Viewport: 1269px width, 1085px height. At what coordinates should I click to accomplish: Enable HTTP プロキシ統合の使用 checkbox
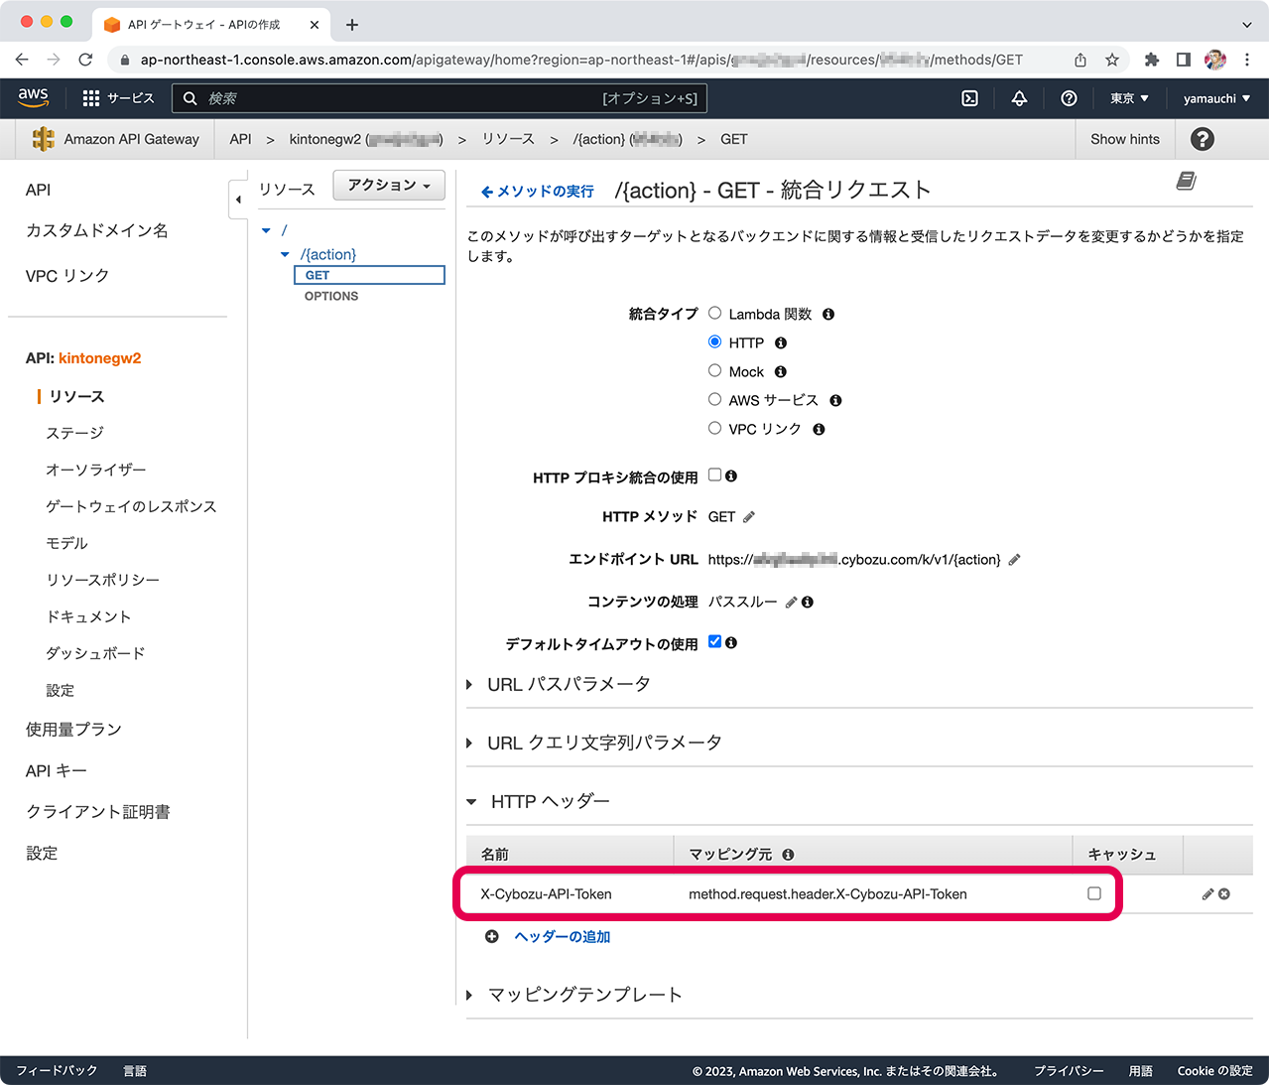(714, 475)
